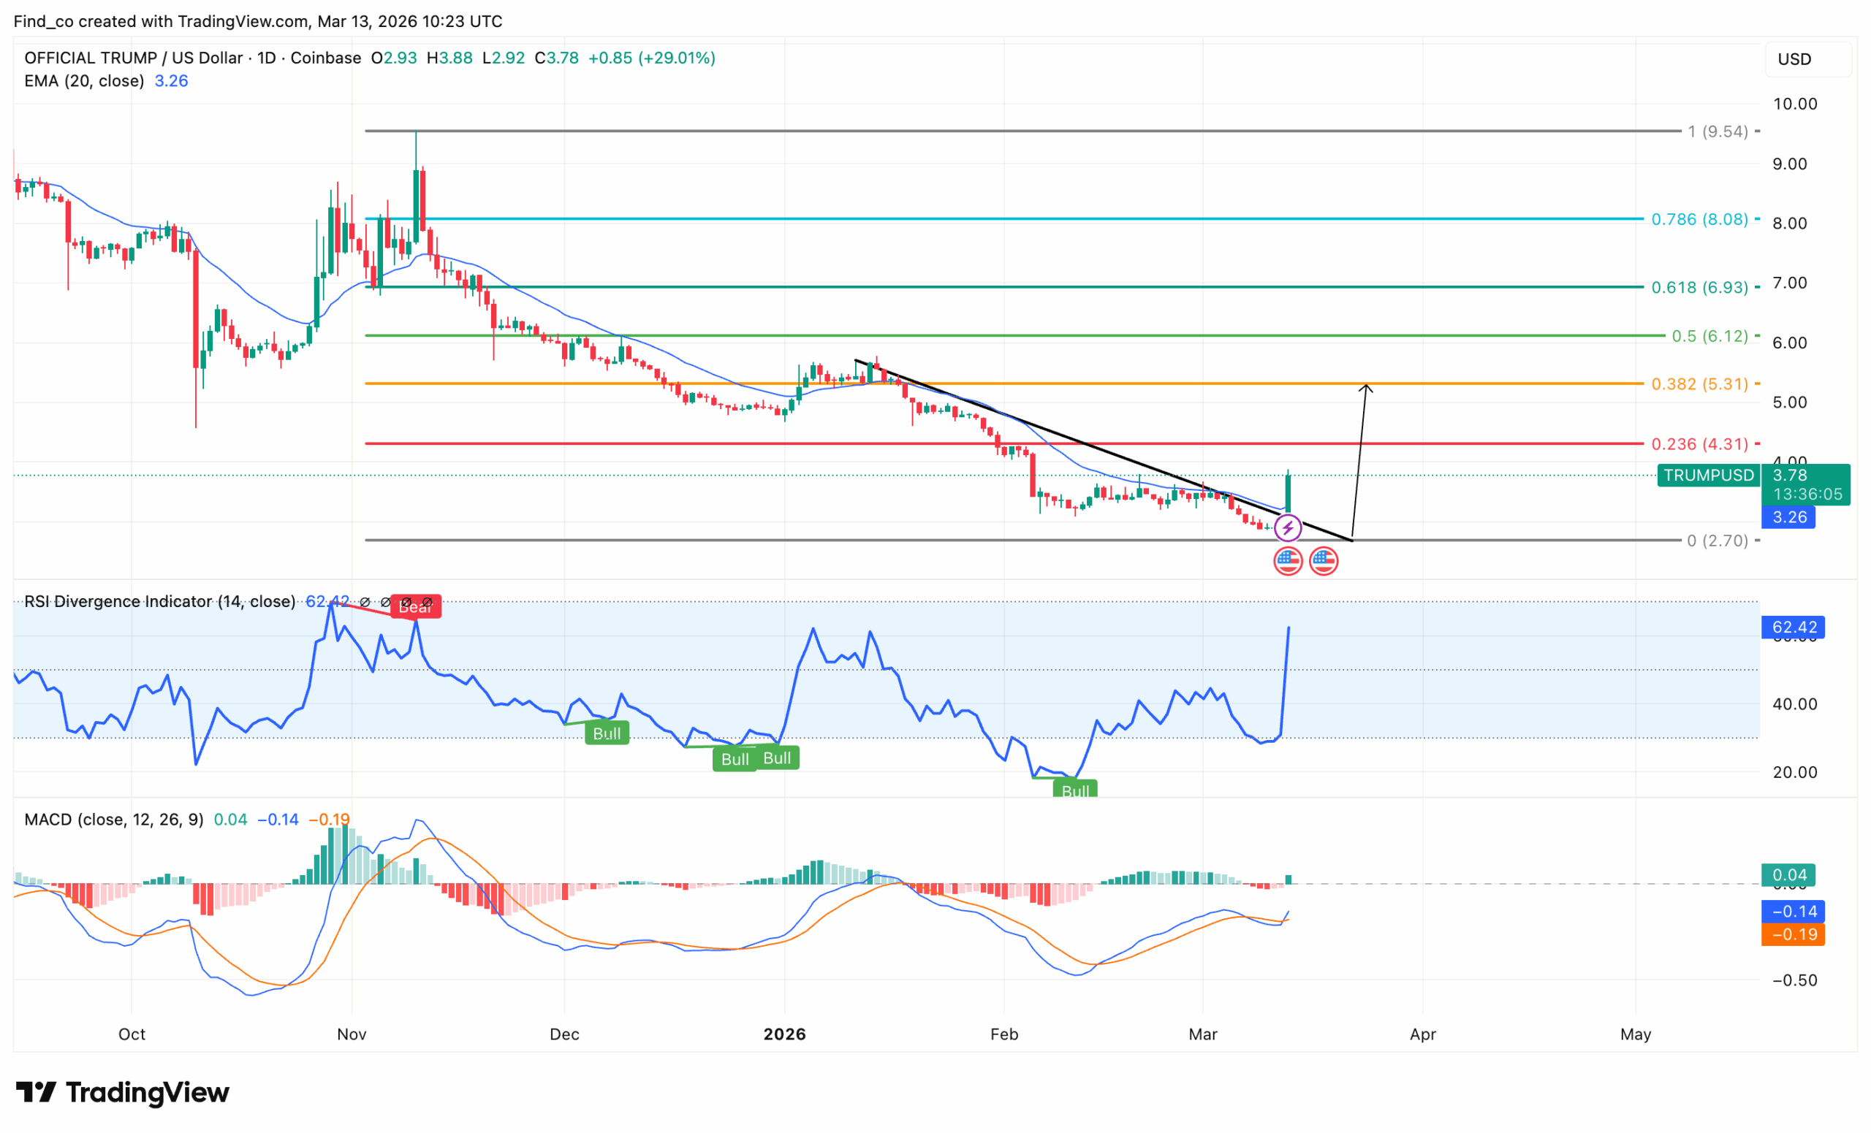
Task: Click the 20.00 RSI axis label
Action: coord(1795,773)
